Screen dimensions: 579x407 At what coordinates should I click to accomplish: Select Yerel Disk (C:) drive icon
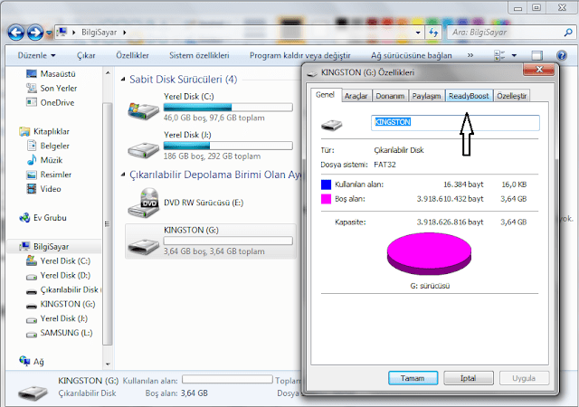tap(143, 110)
